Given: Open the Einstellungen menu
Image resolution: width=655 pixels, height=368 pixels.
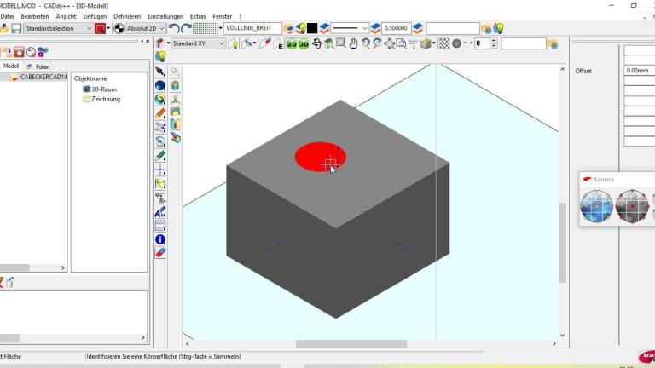Looking at the screenshot, I should (165, 16).
